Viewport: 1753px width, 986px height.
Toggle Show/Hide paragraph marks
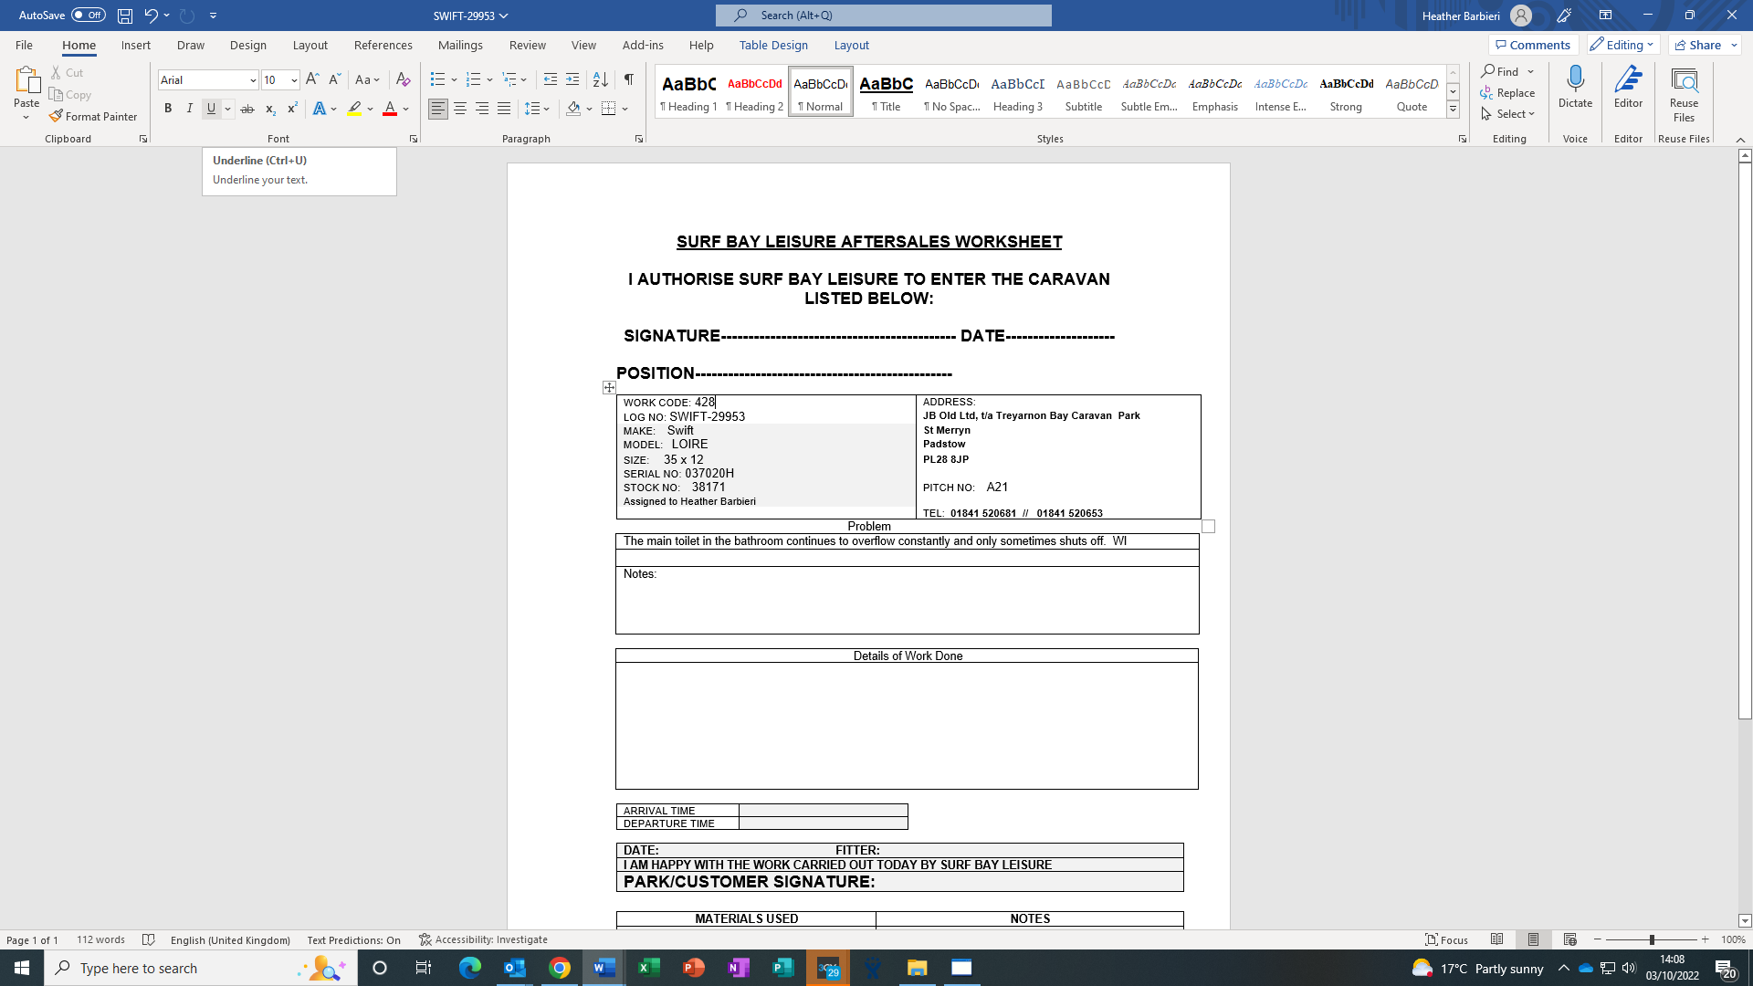click(629, 79)
